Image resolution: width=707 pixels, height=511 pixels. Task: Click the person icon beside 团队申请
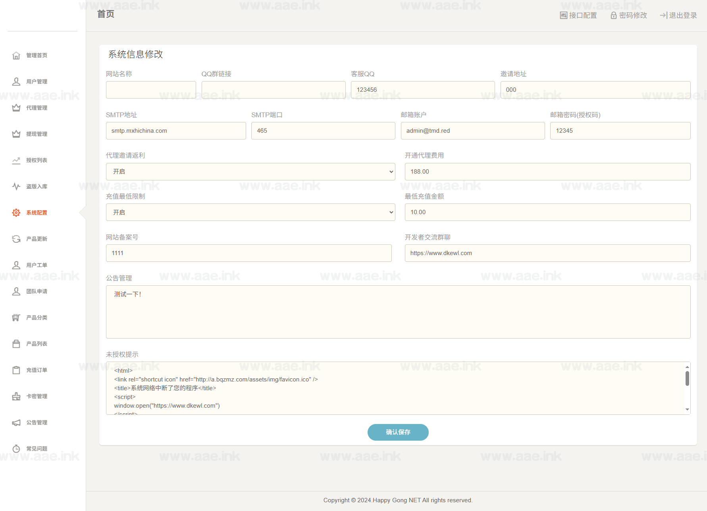[x=16, y=291]
